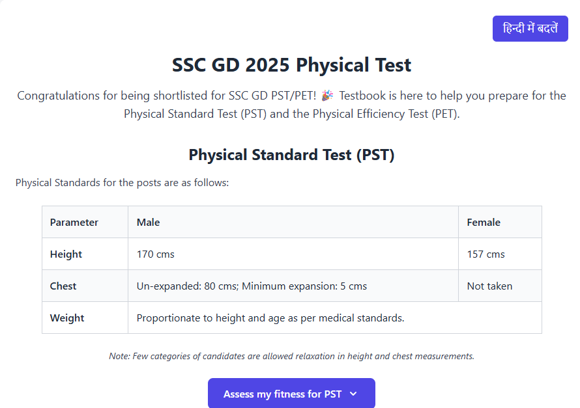Click the Physical Standards for the posts line

(x=122, y=182)
